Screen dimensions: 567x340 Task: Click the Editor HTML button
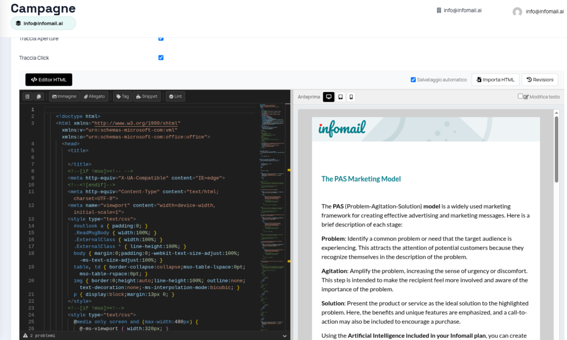point(49,80)
